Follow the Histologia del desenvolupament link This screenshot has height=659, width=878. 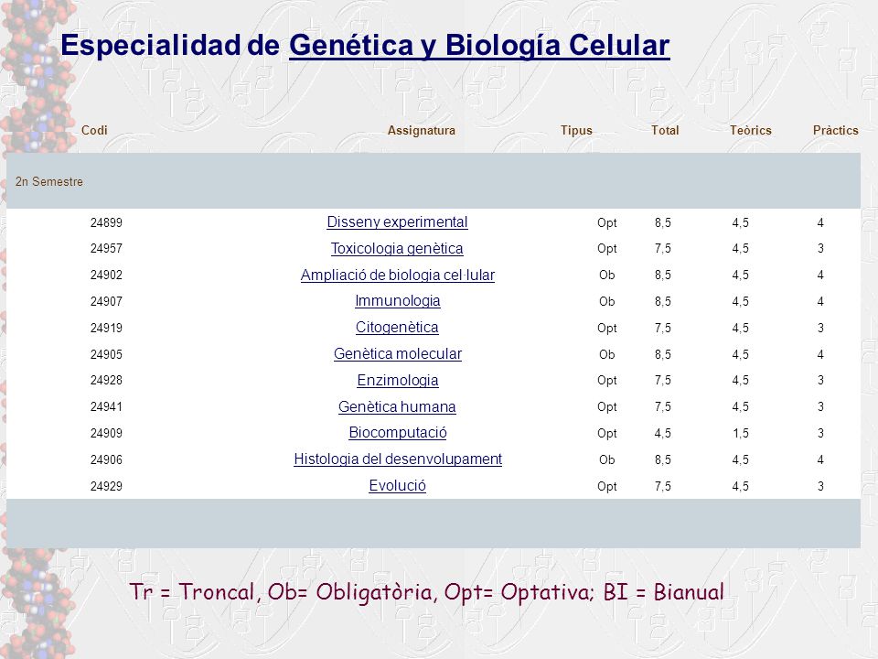pos(398,459)
